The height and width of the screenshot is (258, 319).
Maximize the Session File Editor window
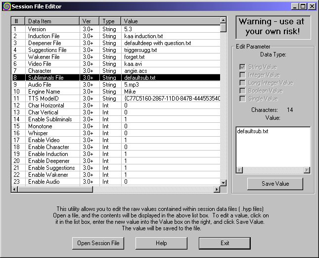coord(304,6)
